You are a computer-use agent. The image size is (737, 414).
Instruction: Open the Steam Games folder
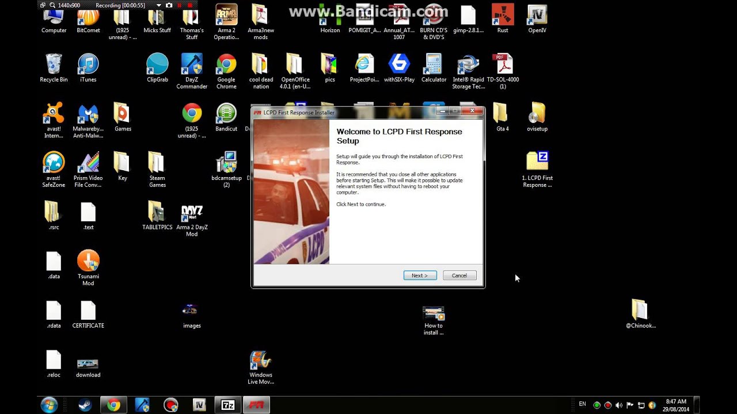(157, 170)
